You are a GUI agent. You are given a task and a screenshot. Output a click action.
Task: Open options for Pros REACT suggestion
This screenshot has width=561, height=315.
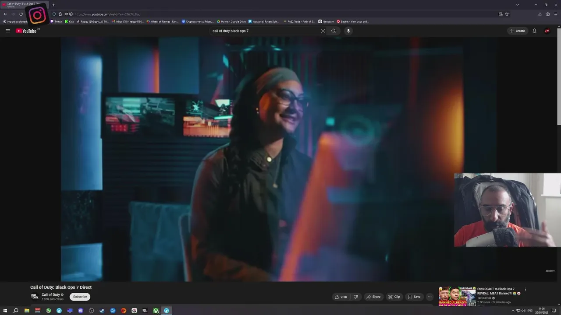click(x=525, y=289)
